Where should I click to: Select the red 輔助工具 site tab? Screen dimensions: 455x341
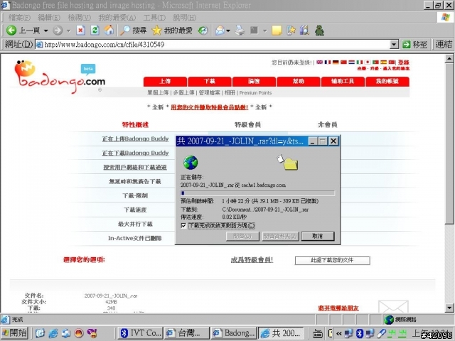343,82
